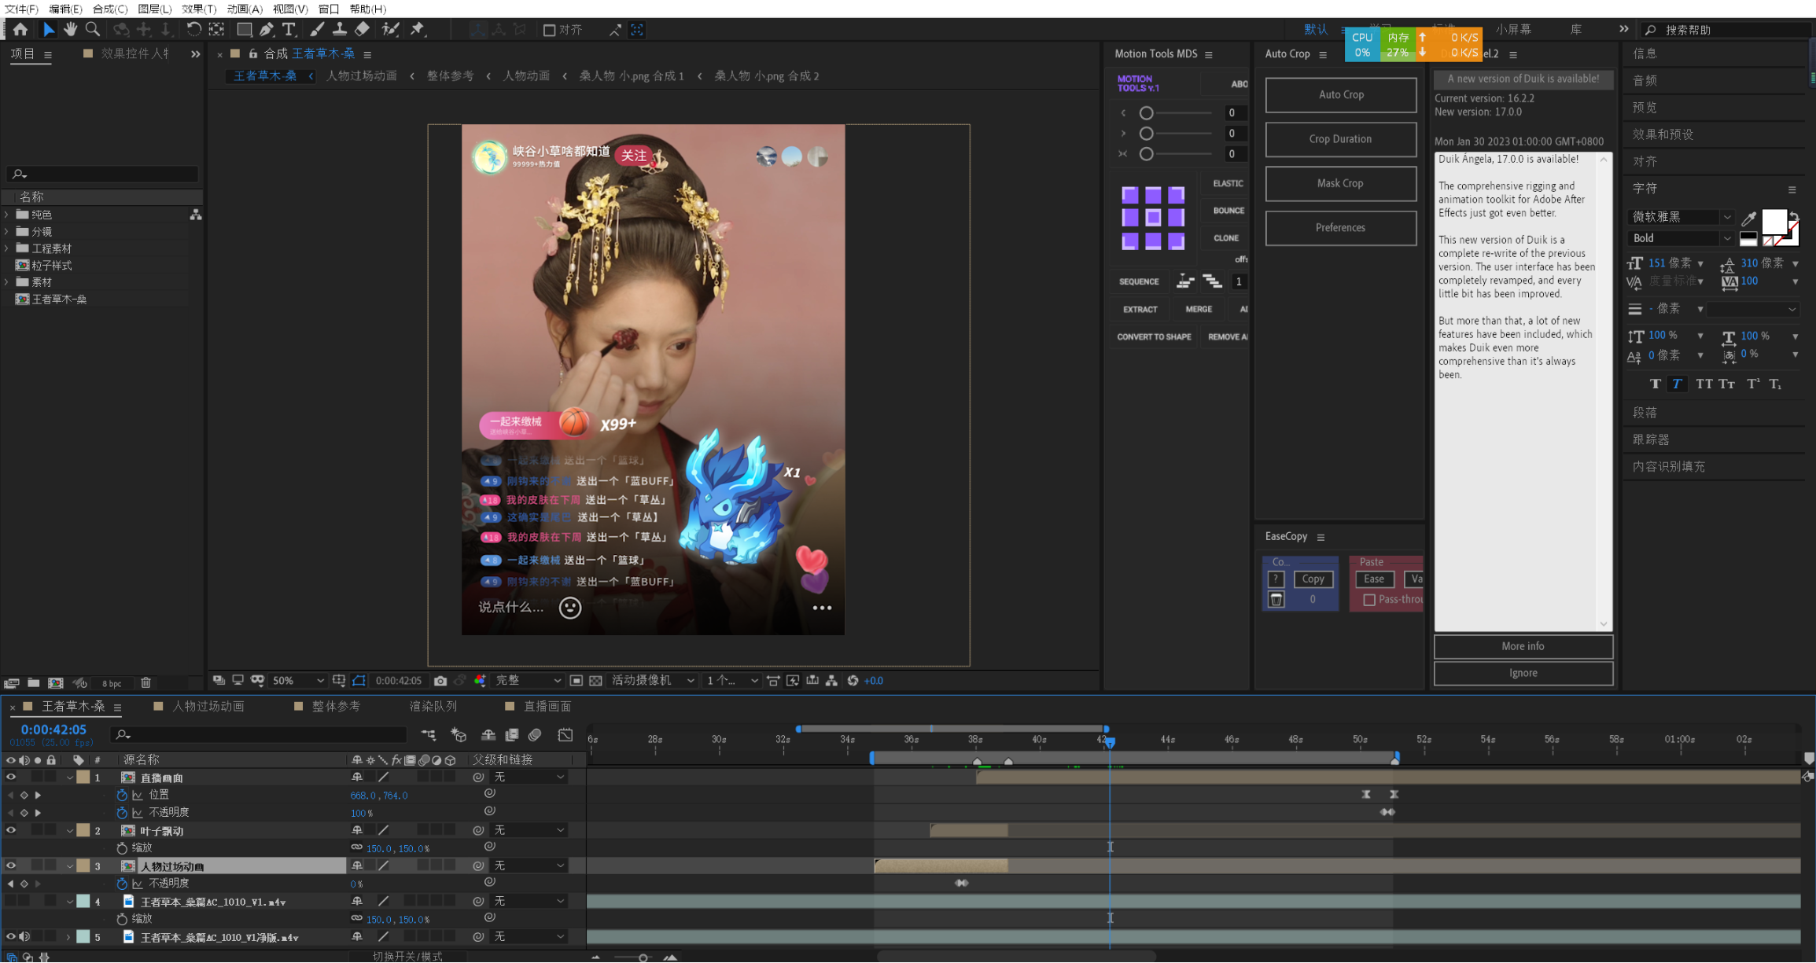This screenshot has height=963, width=1816.
Task: Select the Rotation tool
Action: pyautogui.click(x=193, y=29)
